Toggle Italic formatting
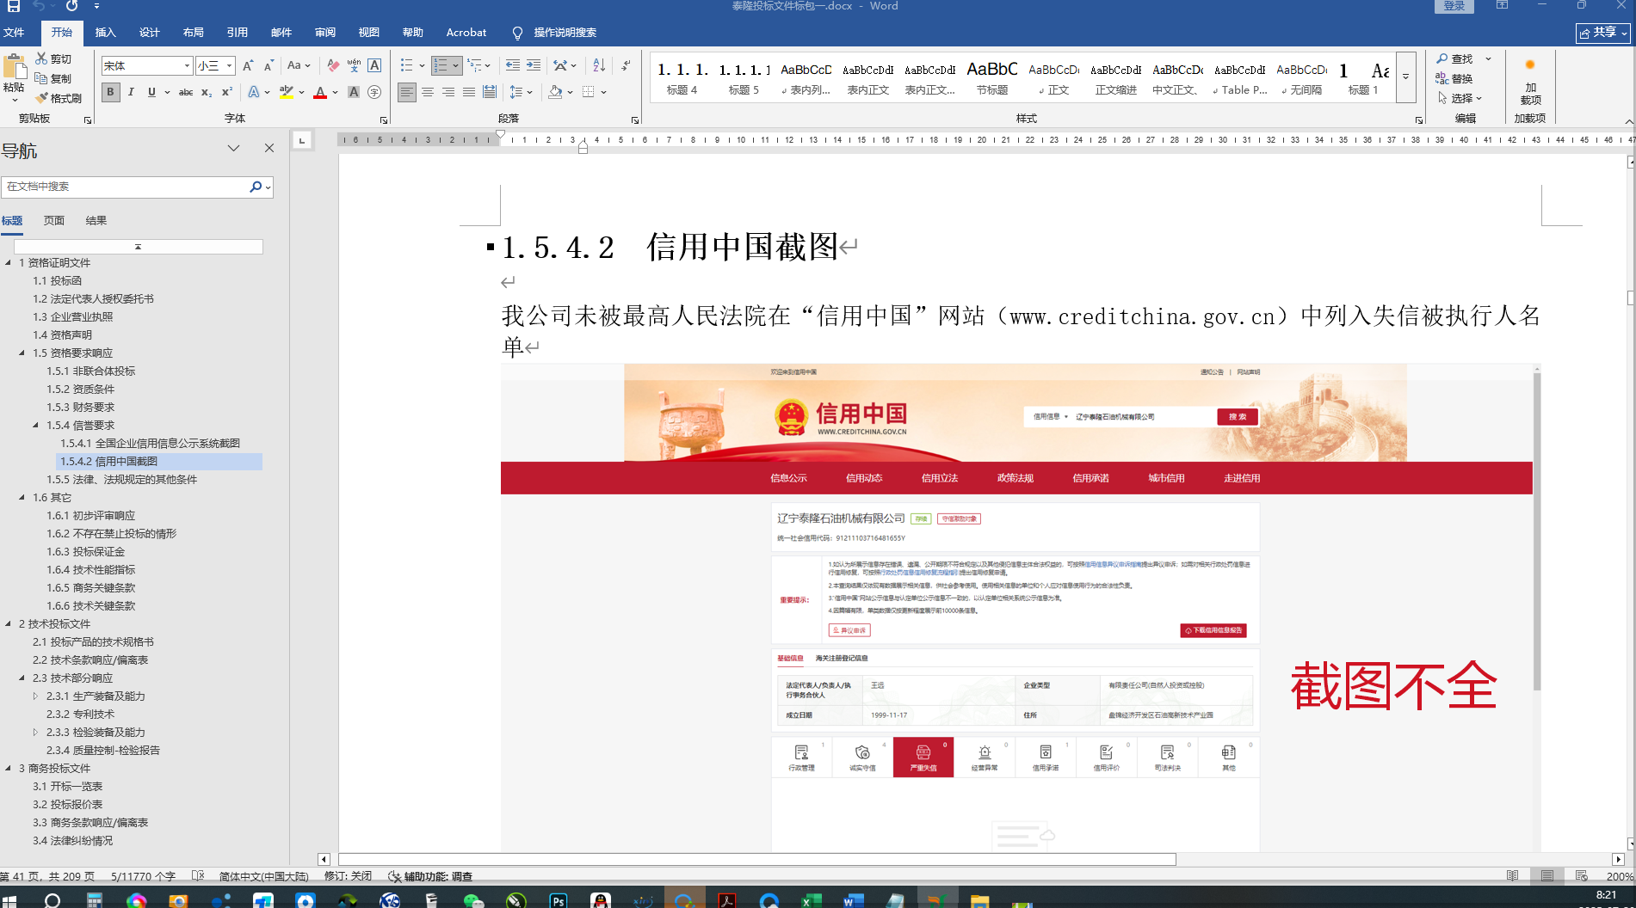The image size is (1636, 908). (x=131, y=92)
